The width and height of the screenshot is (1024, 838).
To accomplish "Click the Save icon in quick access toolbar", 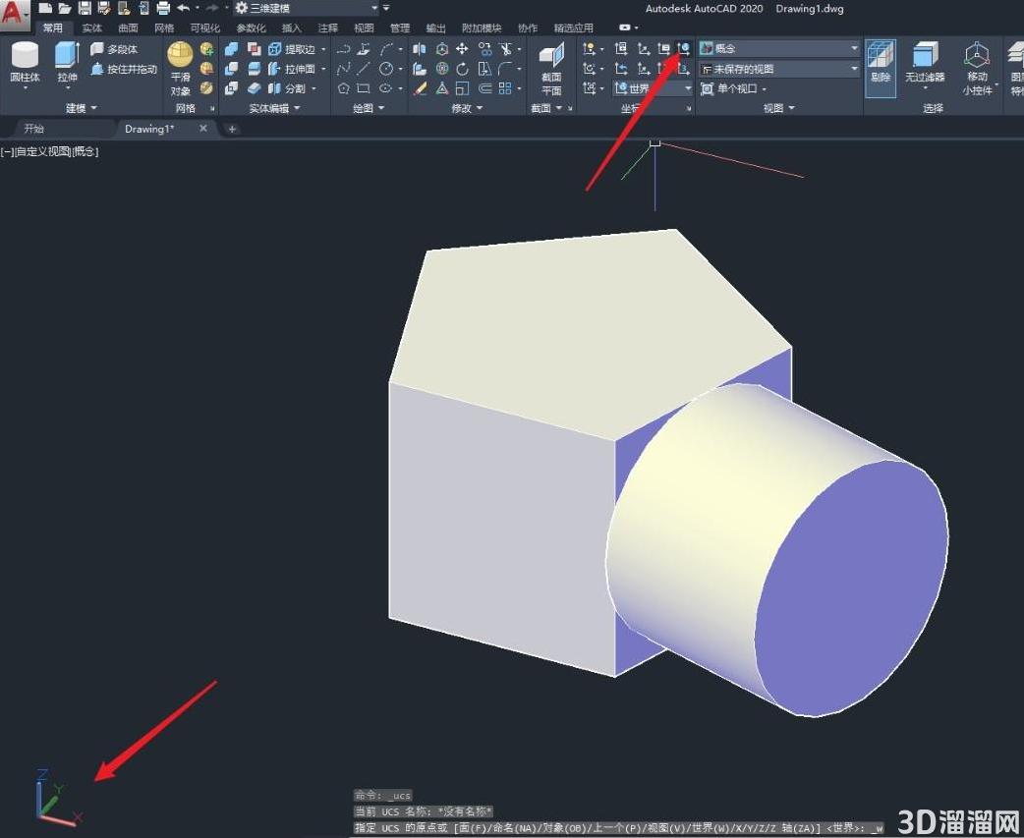I will click(x=85, y=8).
